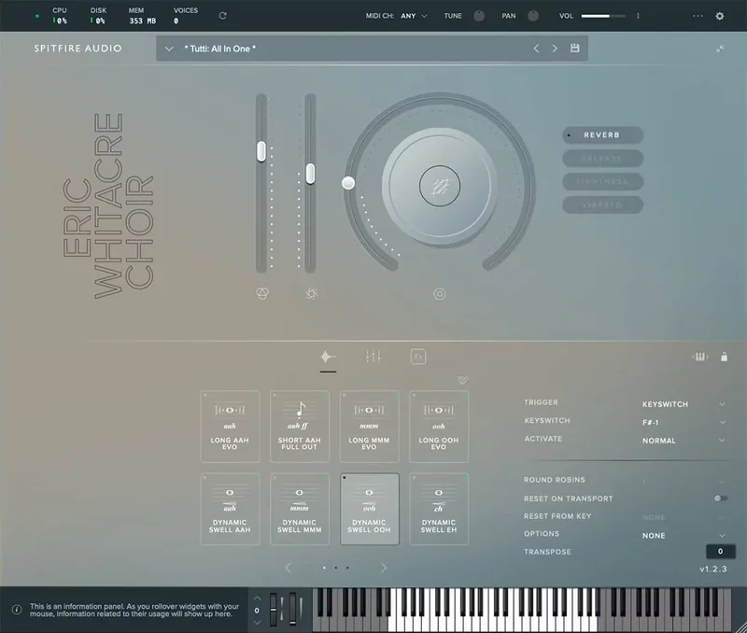Viewport: 747px width, 633px height.
Task: Open the preset browser chevron
Action: [x=169, y=49]
